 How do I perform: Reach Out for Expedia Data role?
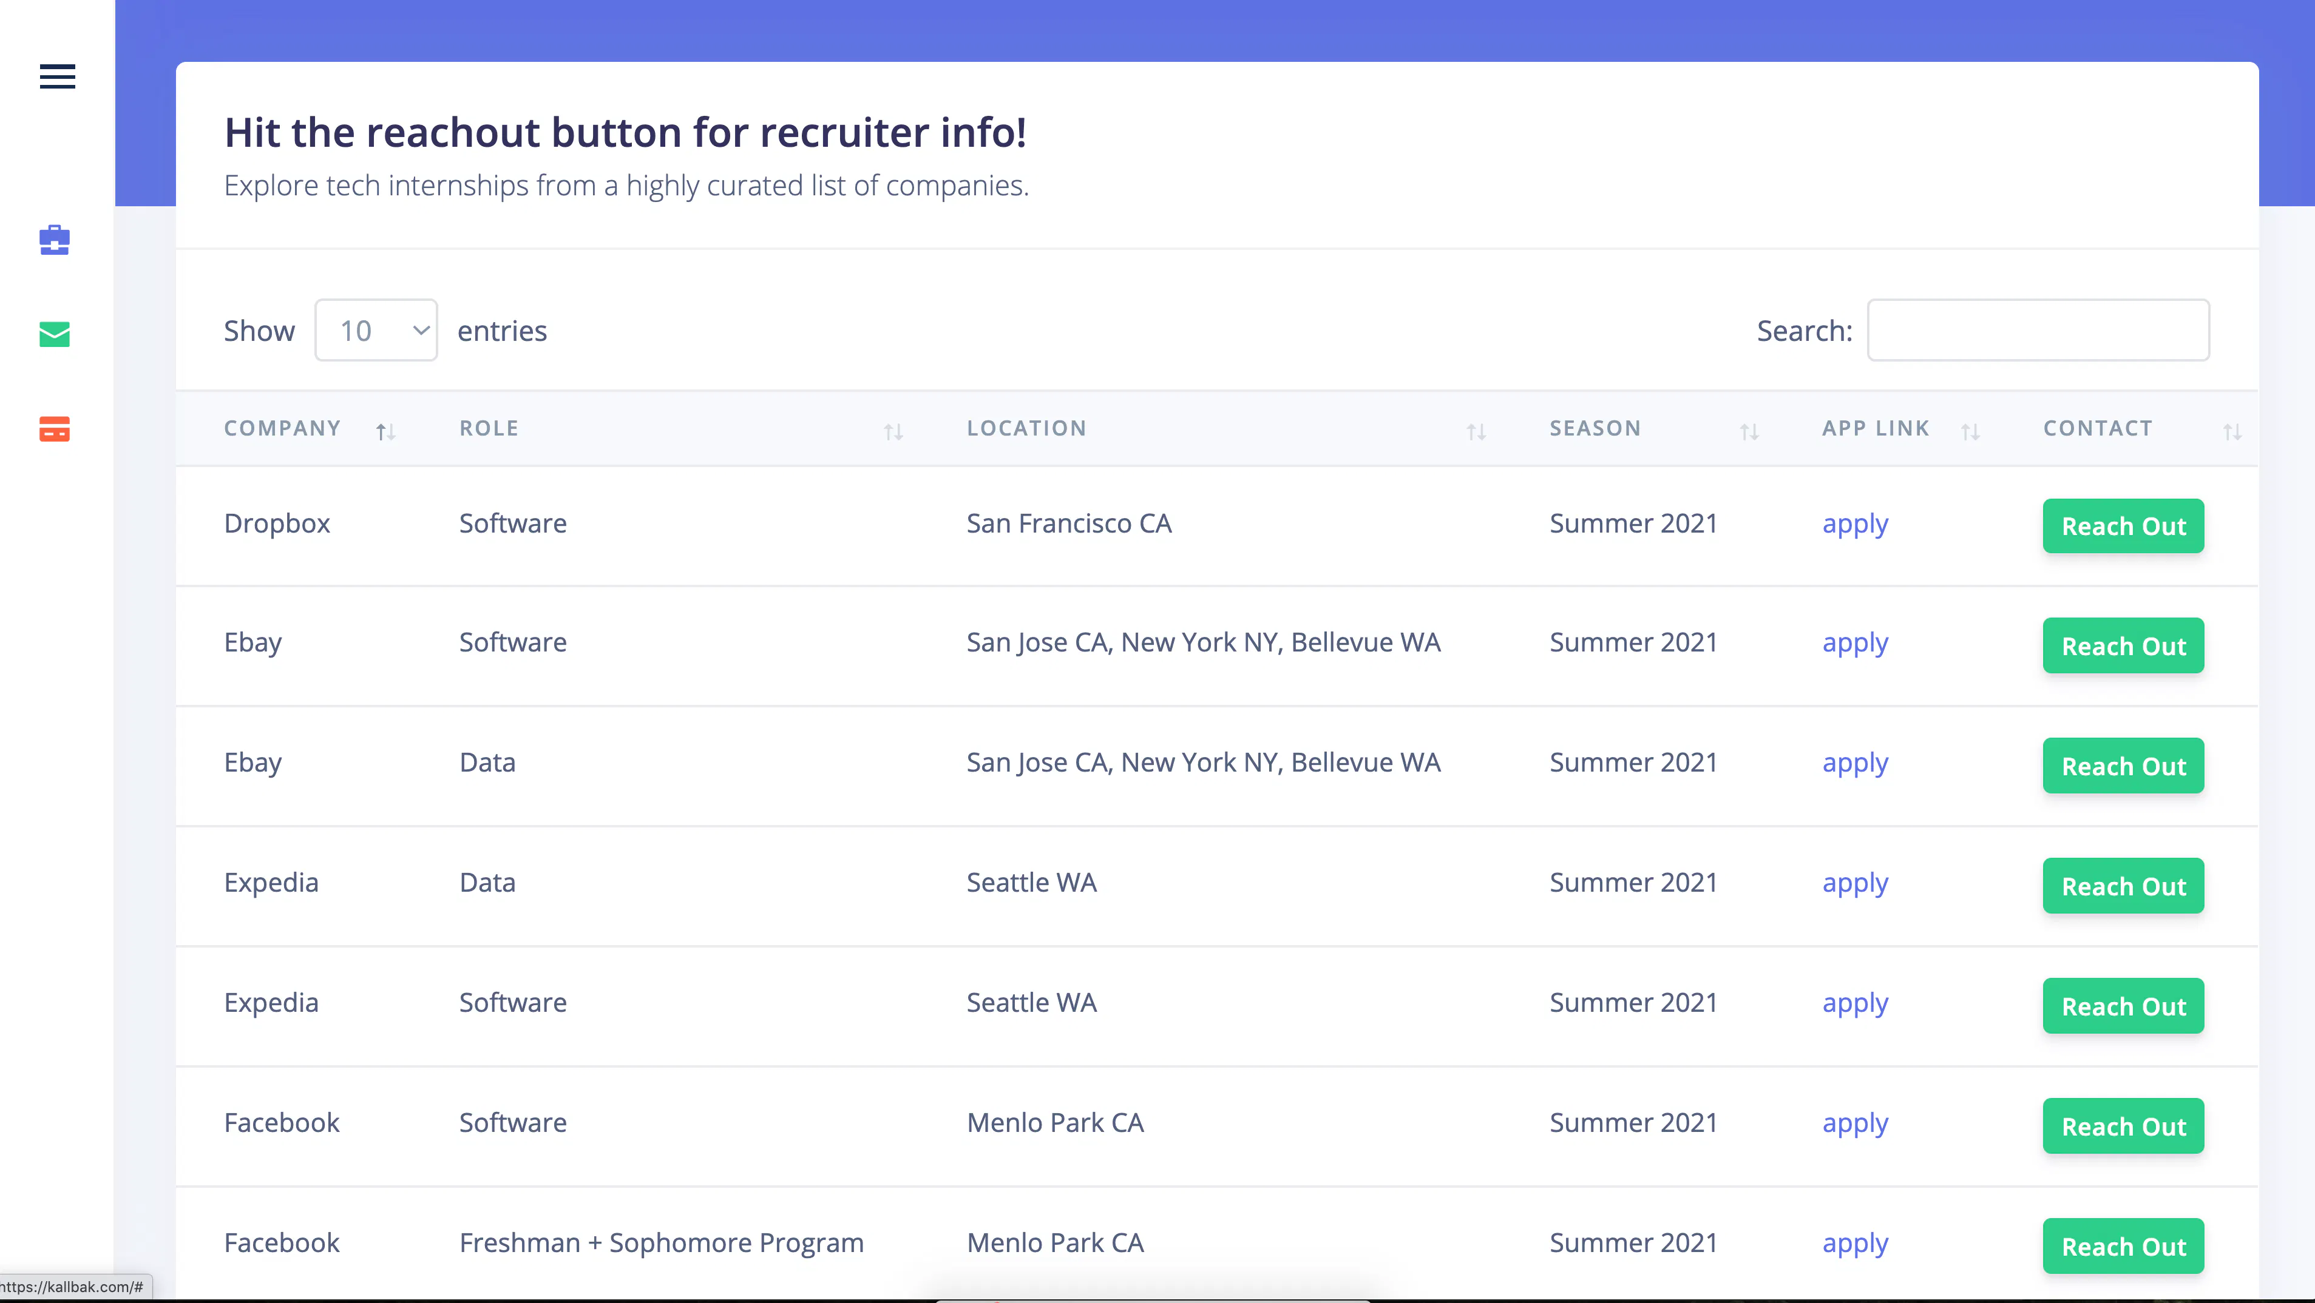[x=2124, y=886]
